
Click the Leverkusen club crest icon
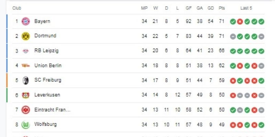point(26,95)
